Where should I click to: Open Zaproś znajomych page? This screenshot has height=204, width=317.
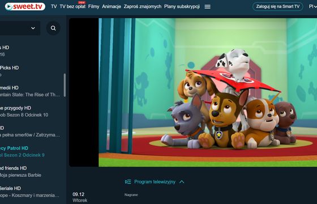pyautogui.click(x=143, y=6)
